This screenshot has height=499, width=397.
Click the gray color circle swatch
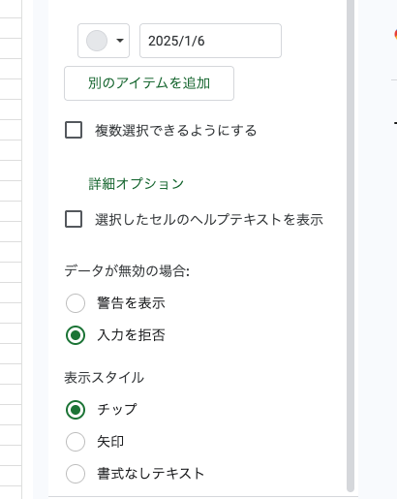click(x=97, y=41)
